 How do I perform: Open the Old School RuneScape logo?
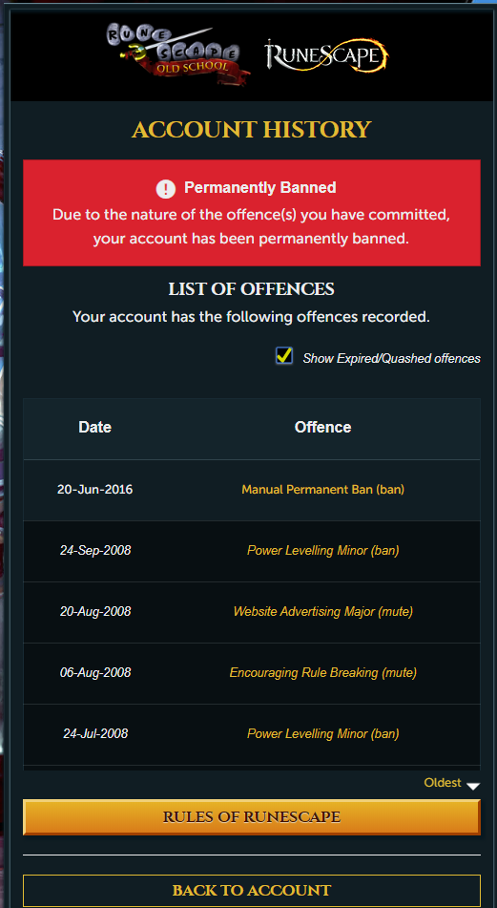[178, 53]
